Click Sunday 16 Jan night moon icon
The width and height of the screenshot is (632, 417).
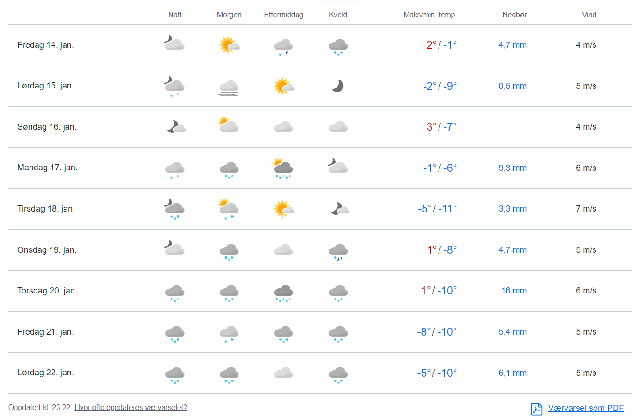pyautogui.click(x=176, y=127)
